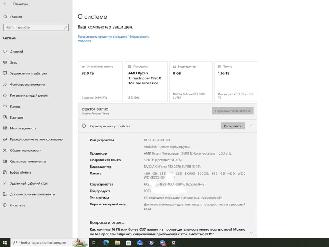This screenshot has height=247, width=329.
Task: Select the device name DESKTOP-GJUTIJO value
Action: [157, 140]
